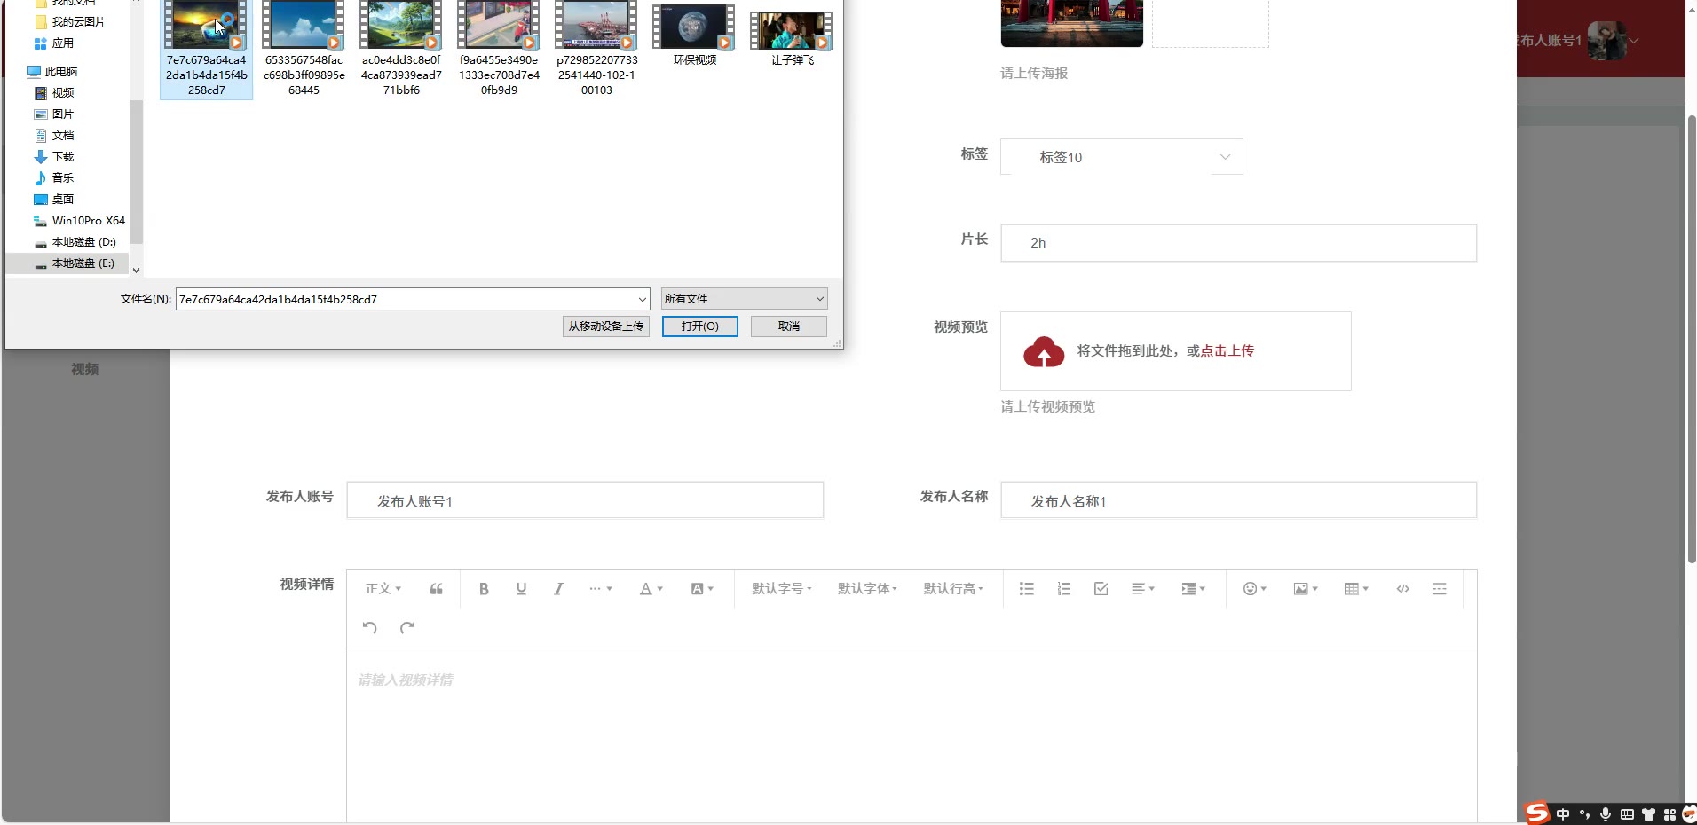Image resolution: width=1697 pixels, height=825 pixels.
Task: Open the 正文 heading style dropdown
Action: point(383,589)
